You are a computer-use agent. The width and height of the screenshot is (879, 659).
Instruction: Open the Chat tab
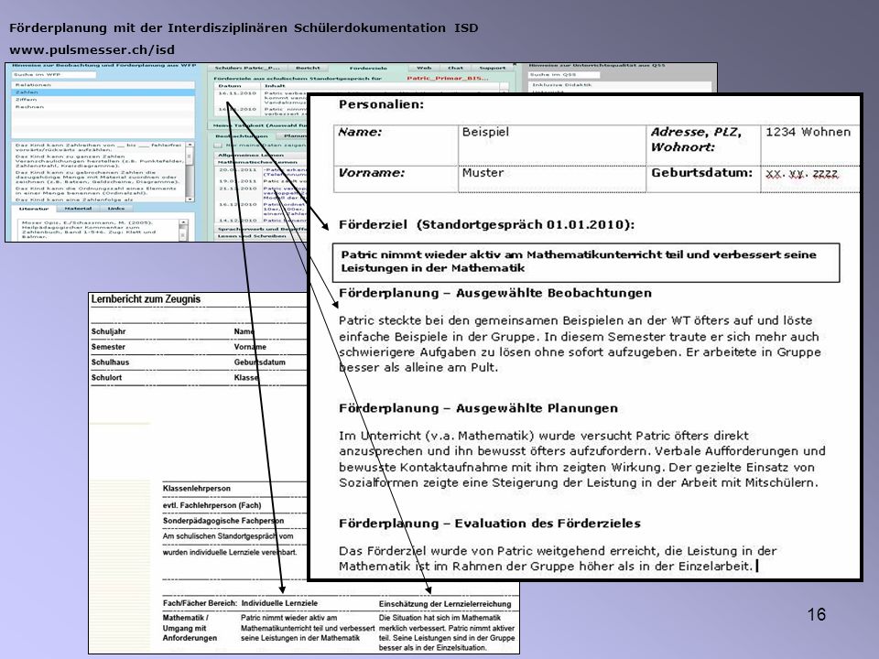[x=456, y=68]
